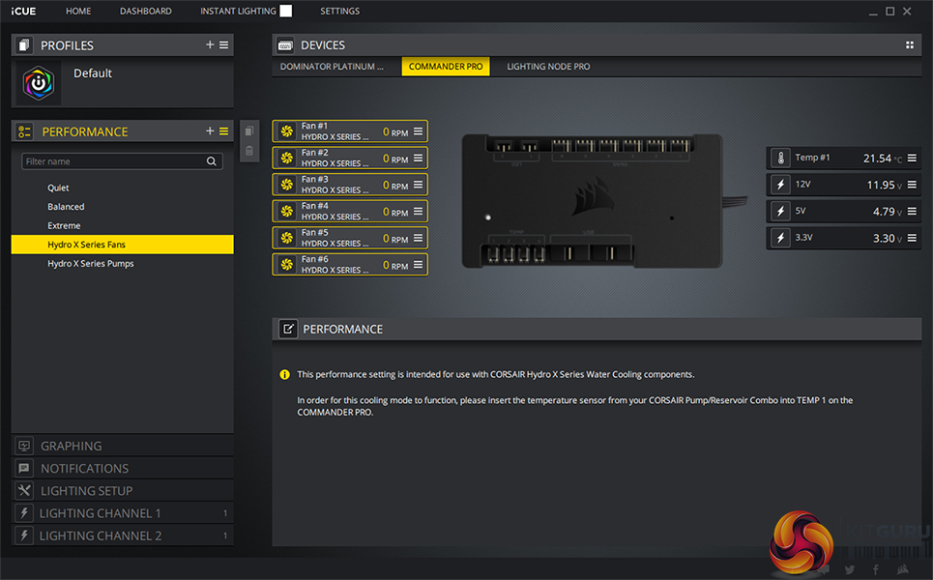The height and width of the screenshot is (580, 933).
Task: Add a new performance preset via plus
Action: coord(210,130)
